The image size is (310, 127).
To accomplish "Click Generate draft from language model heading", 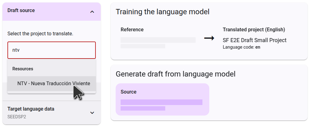I will tap(175, 74).
